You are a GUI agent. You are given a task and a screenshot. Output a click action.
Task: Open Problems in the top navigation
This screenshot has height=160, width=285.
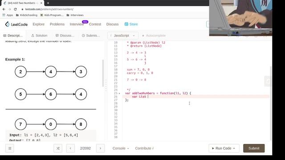tap(57, 24)
